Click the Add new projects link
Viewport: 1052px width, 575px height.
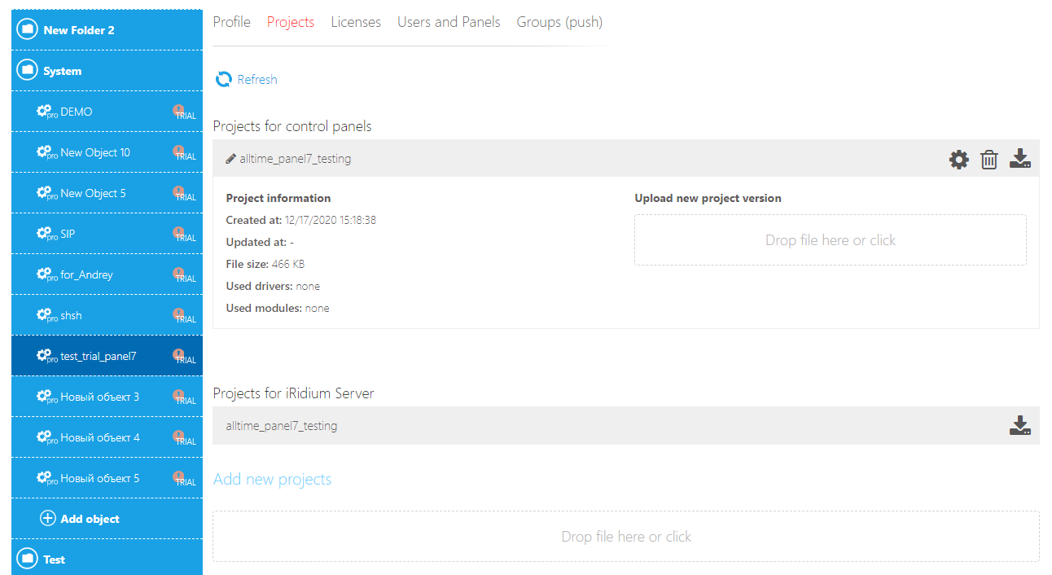pos(272,479)
